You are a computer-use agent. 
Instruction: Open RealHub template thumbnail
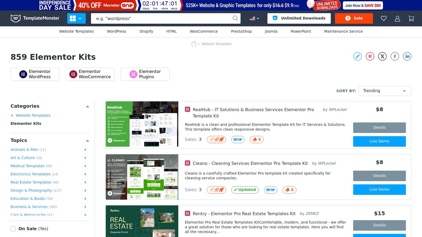(142, 124)
